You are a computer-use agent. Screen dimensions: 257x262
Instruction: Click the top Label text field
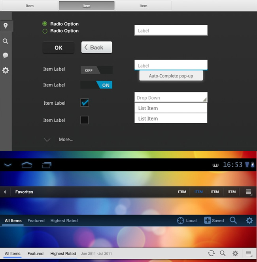click(x=171, y=30)
